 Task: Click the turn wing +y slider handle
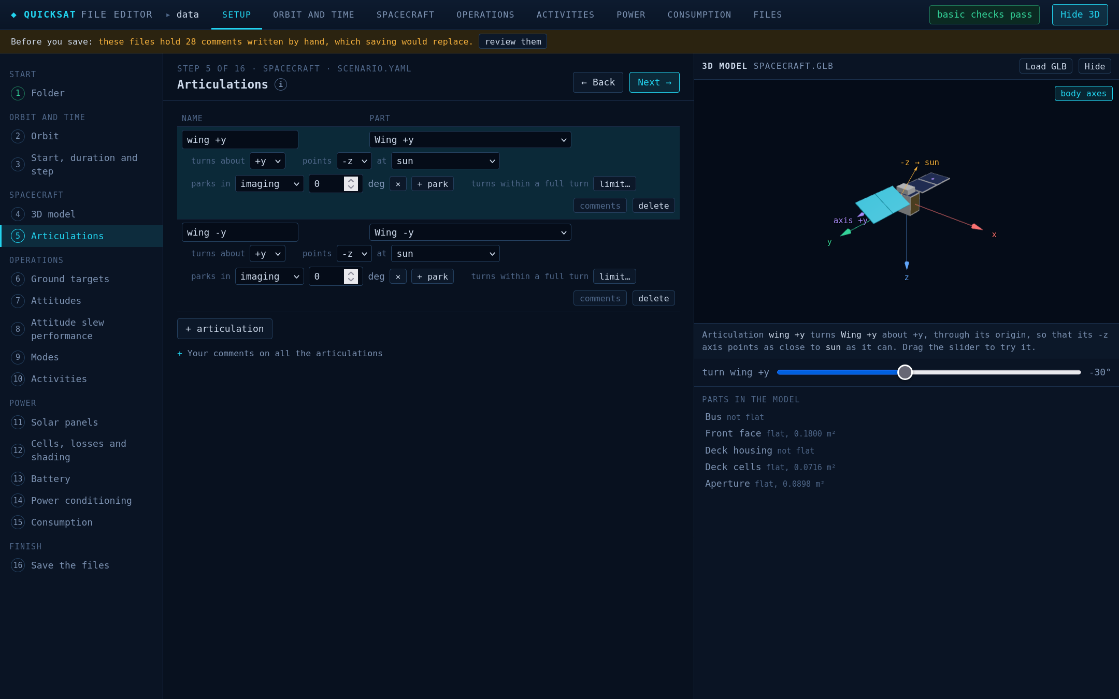click(905, 372)
